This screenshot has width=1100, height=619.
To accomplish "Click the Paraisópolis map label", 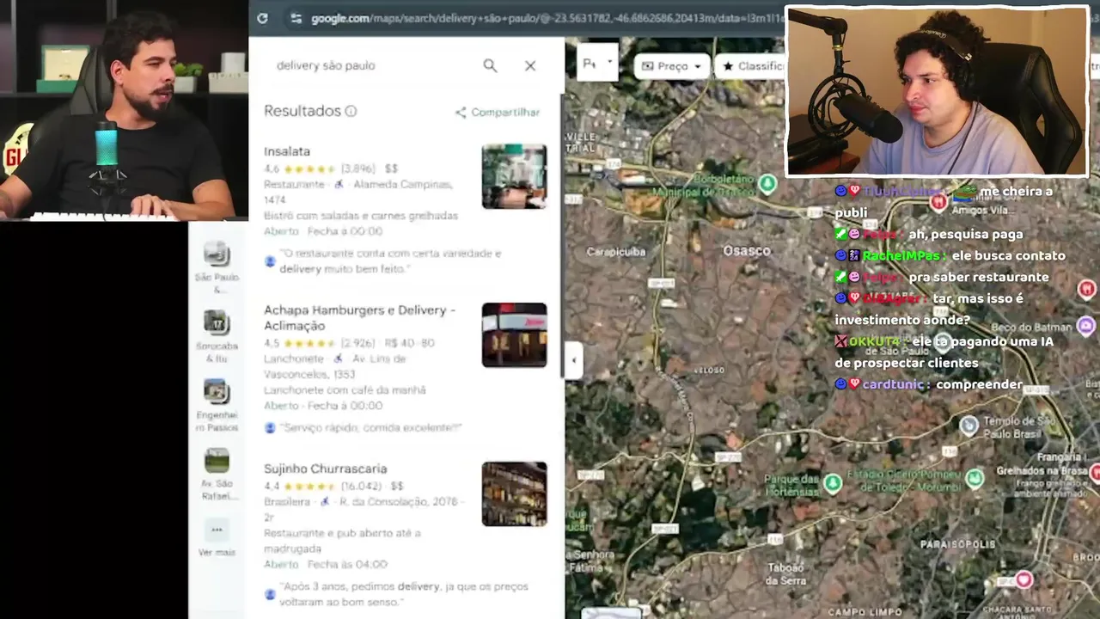I will 957,544.
